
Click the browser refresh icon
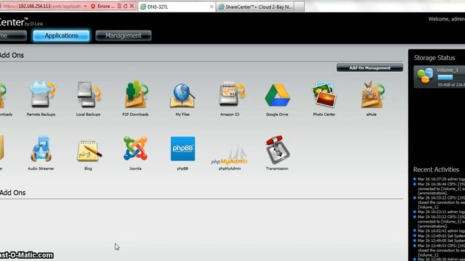(x=126, y=6)
